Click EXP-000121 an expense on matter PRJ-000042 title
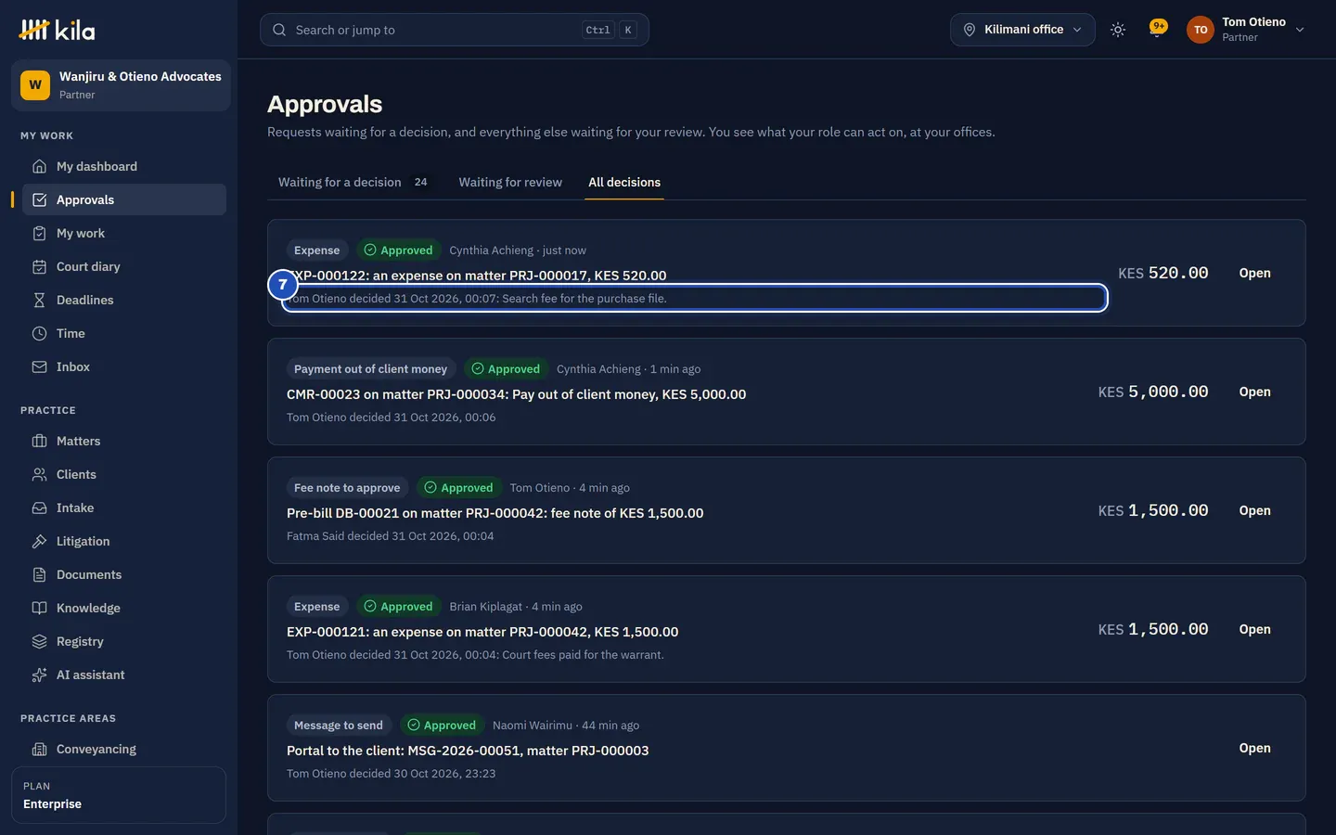 [482, 632]
